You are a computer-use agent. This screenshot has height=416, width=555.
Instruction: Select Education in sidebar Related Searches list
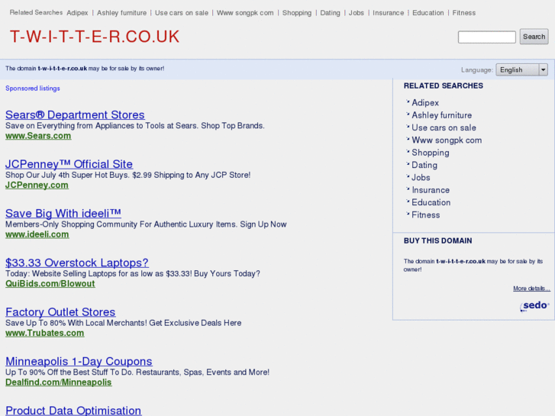coord(431,202)
